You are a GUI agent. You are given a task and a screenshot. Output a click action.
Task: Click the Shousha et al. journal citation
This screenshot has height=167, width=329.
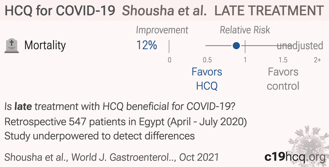[x=112, y=157]
